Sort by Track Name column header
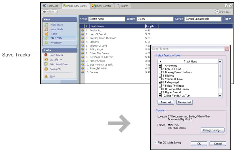This screenshot has height=150, width=234. coord(117,26)
